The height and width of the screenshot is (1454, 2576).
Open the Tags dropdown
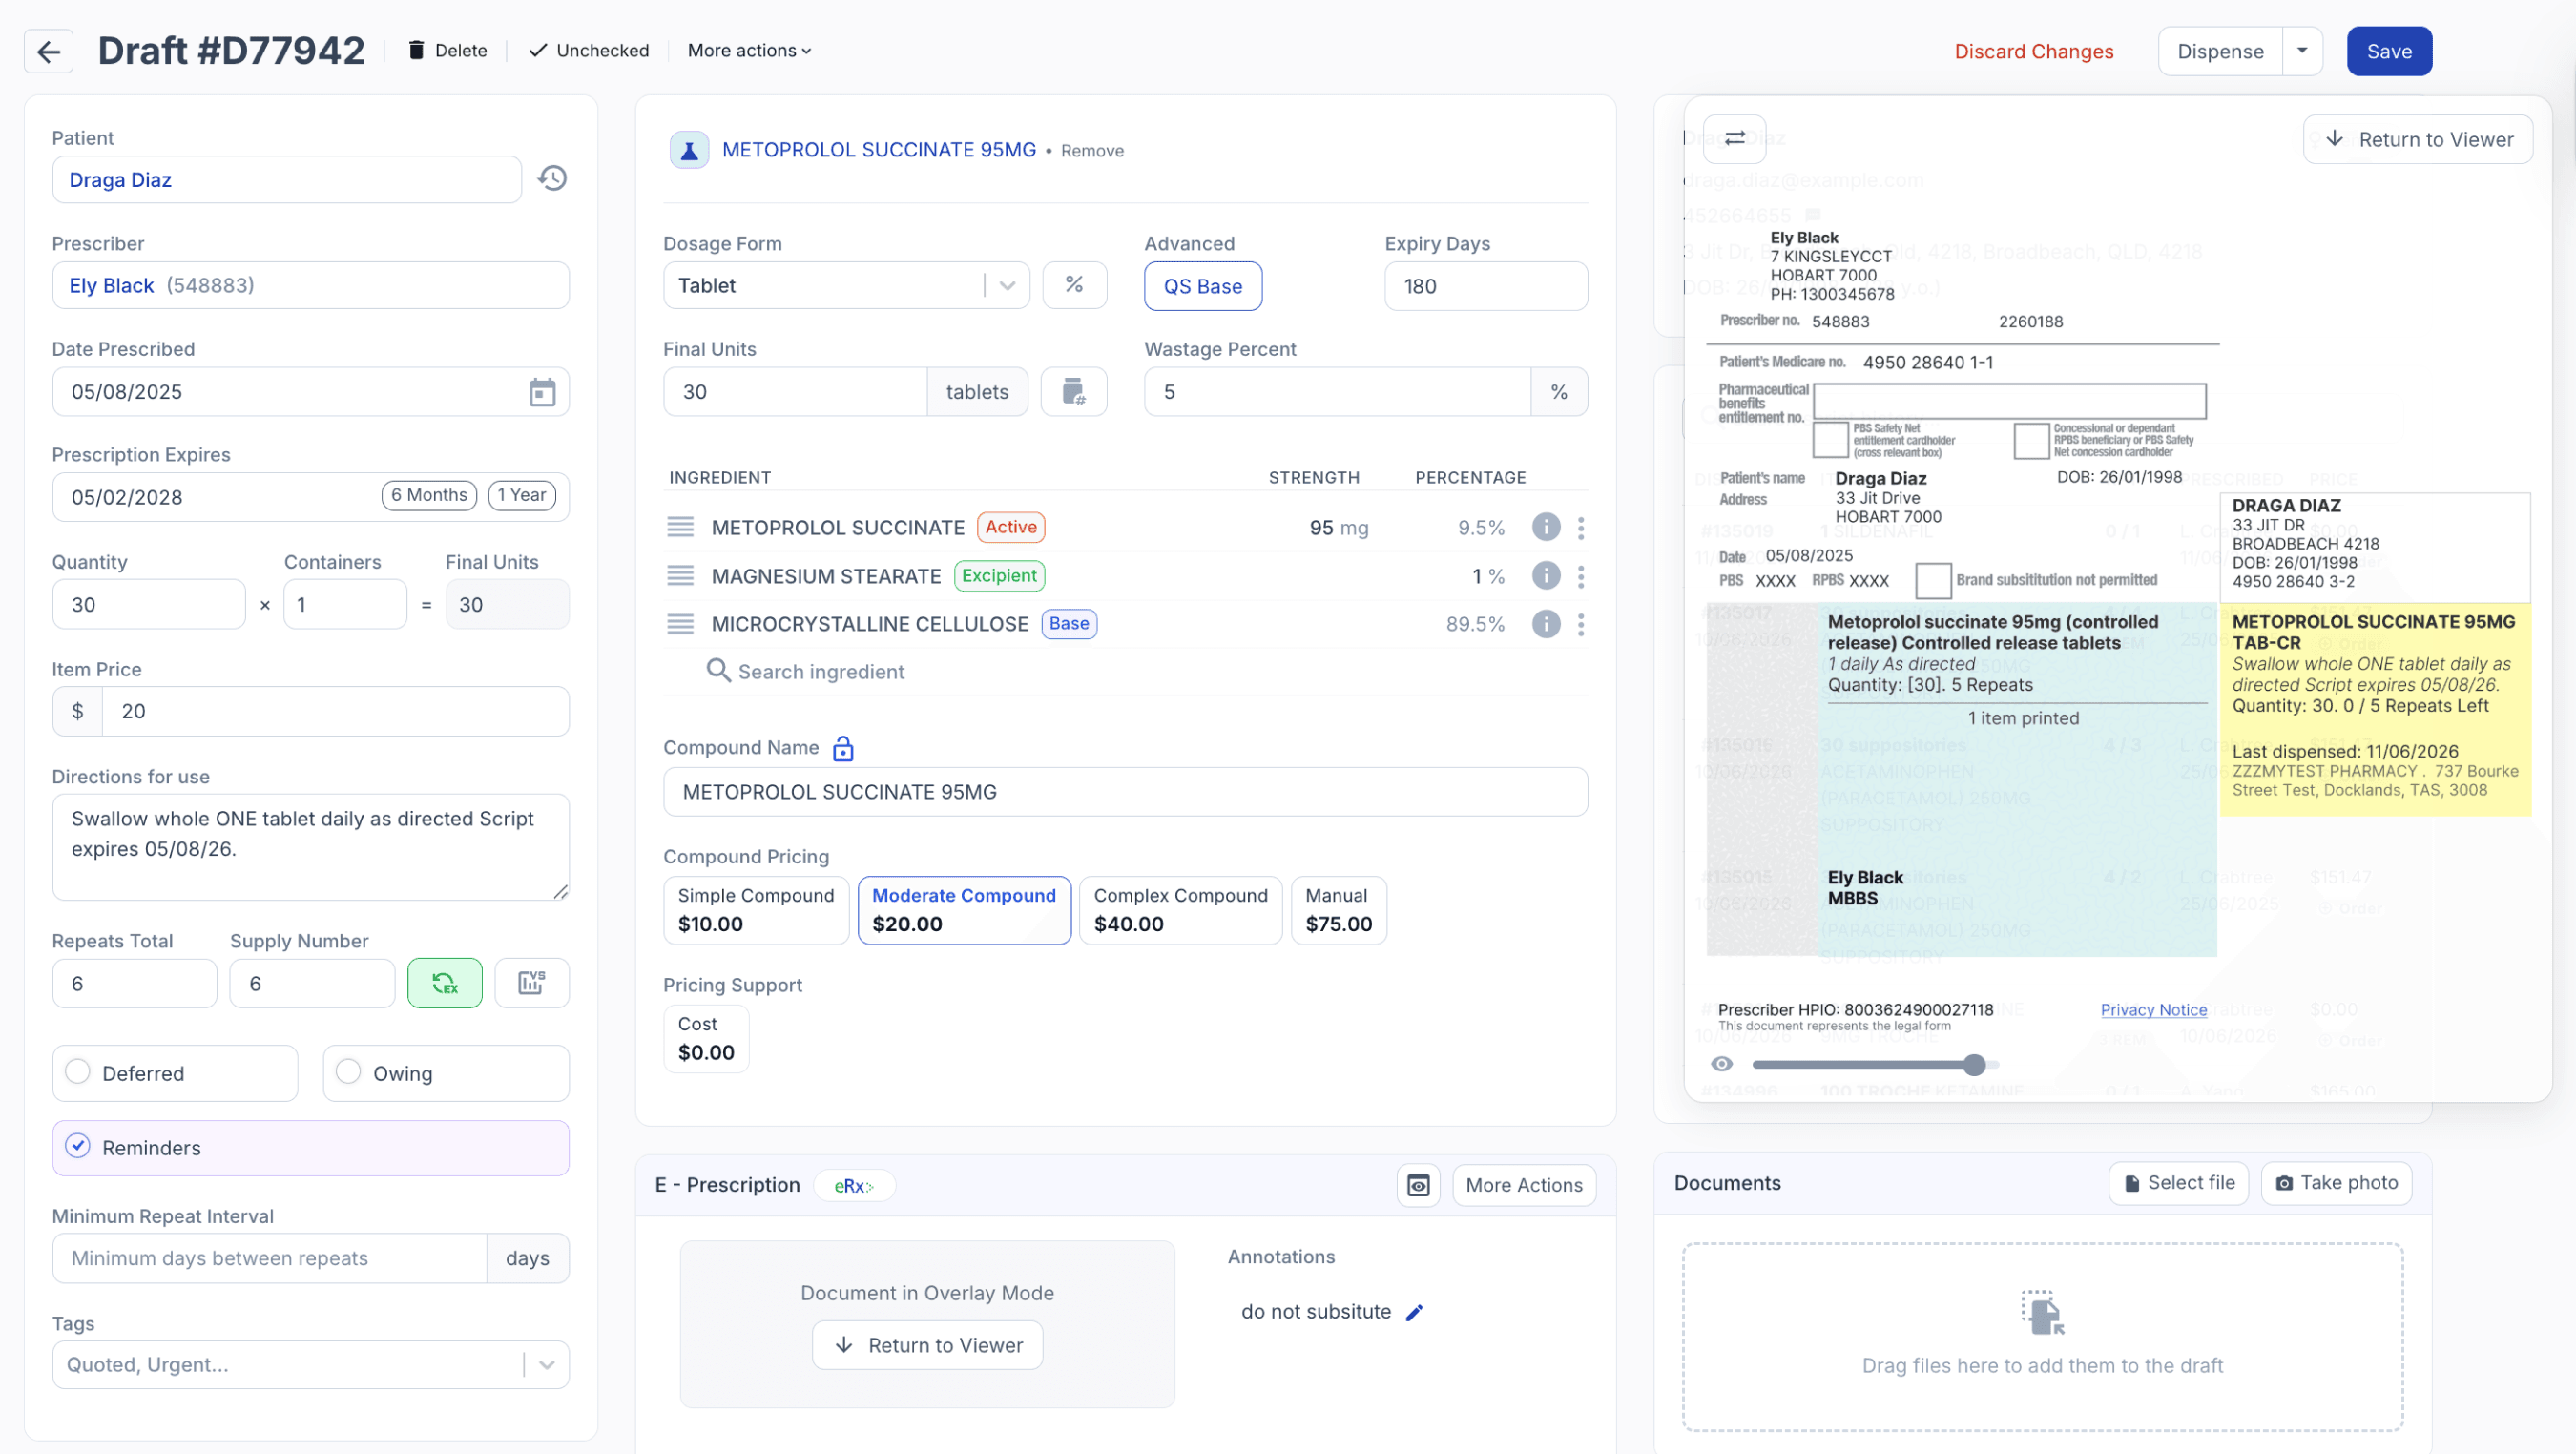pyautogui.click(x=311, y=1364)
